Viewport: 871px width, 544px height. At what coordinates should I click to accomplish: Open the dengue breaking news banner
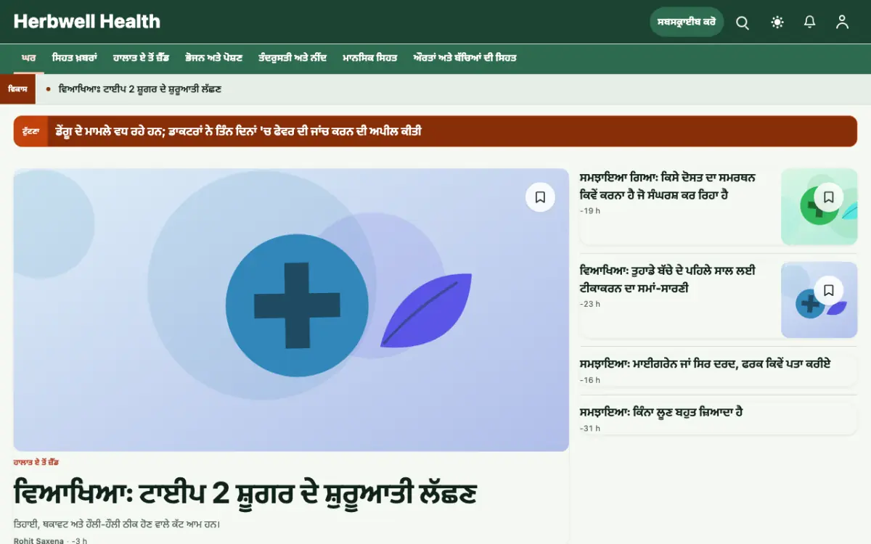[435, 131]
